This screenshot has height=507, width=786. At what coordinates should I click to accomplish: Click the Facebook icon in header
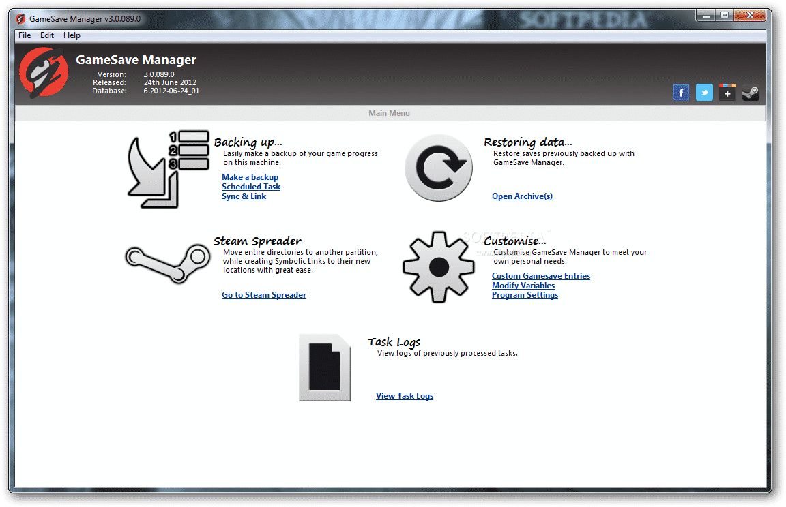pyautogui.click(x=681, y=93)
